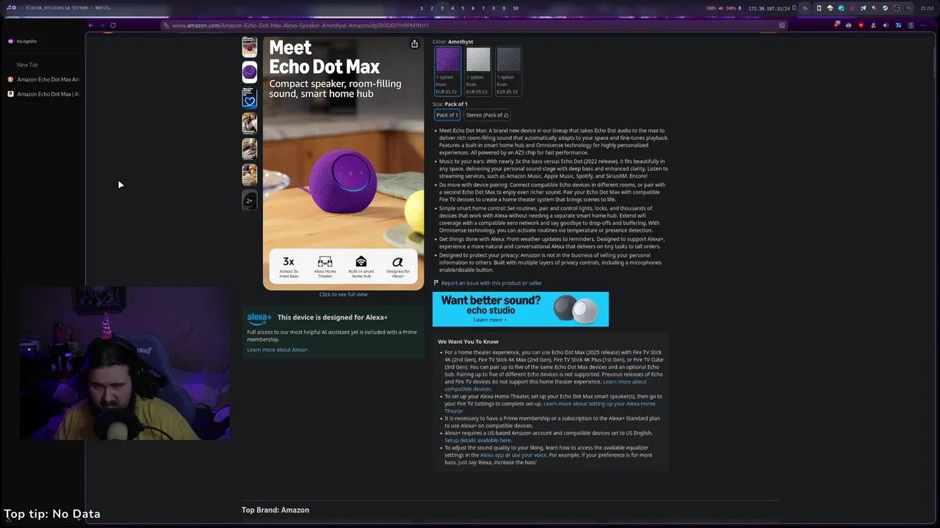Image resolution: width=940 pixels, height=528 pixels.
Task: Click the Steam tray icon
Action: pyautogui.click(x=885, y=8)
